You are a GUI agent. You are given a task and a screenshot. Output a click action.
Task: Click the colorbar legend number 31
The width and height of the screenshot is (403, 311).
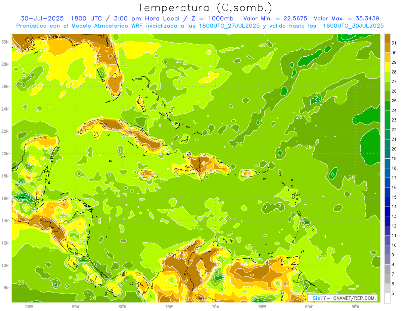click(394, 43)
